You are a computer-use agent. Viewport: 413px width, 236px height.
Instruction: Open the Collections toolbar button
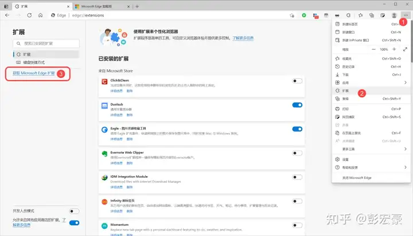[x=372, y=15]
